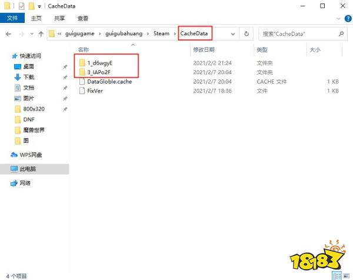Click the Back navigation arrow
This screenshot has height=280, width=353.
9,34
